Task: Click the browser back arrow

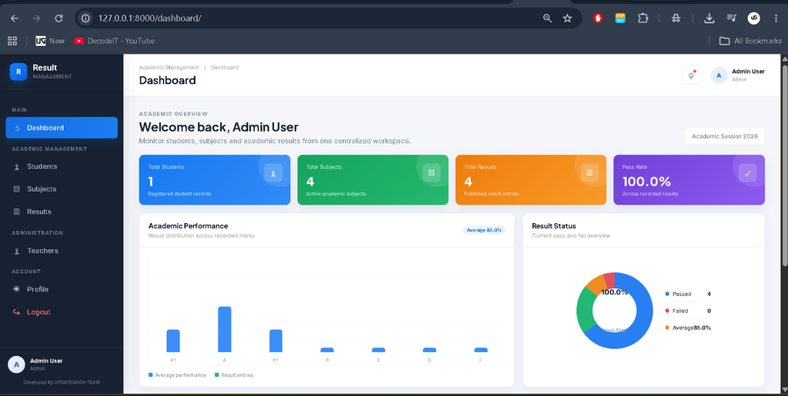Action: click(14, 18)
